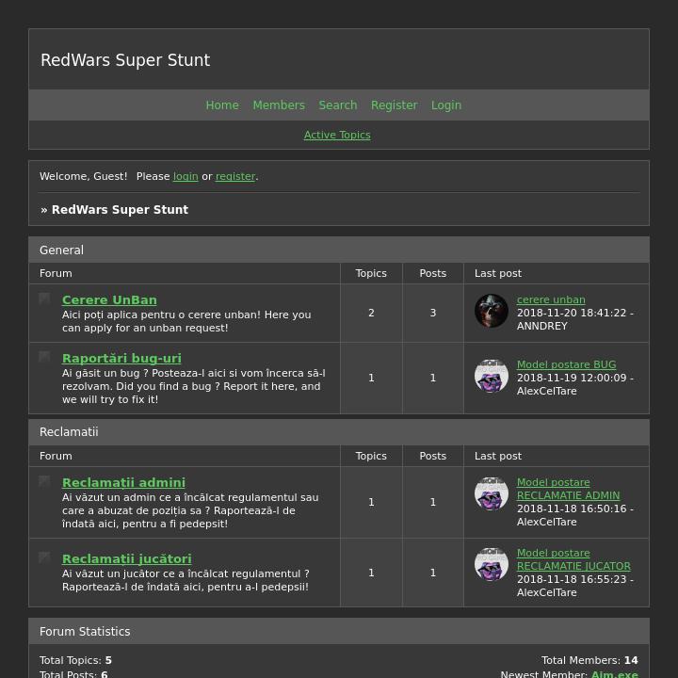Click the Reclamații jucători forum status icon
The width and height of the screenshot is (678, 678).
click(x=44, y=557)
